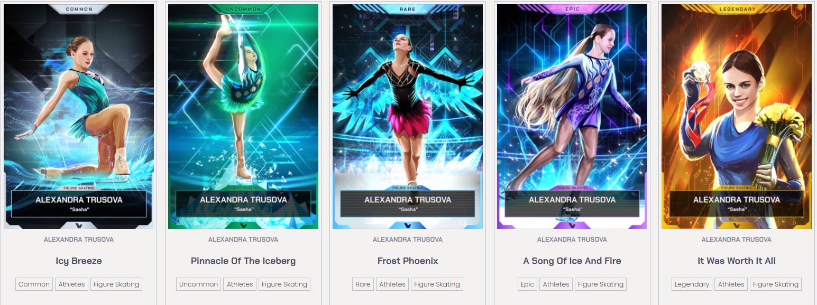Click the Frost Phoenix title link
Viewport: 817px width, 305px height.
point(408,261)
